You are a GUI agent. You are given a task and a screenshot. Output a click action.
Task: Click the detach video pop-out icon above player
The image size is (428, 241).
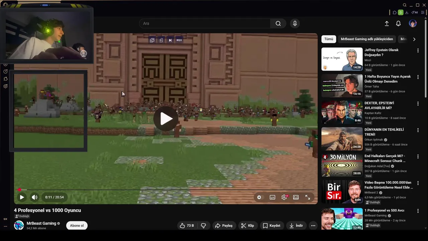152,40
